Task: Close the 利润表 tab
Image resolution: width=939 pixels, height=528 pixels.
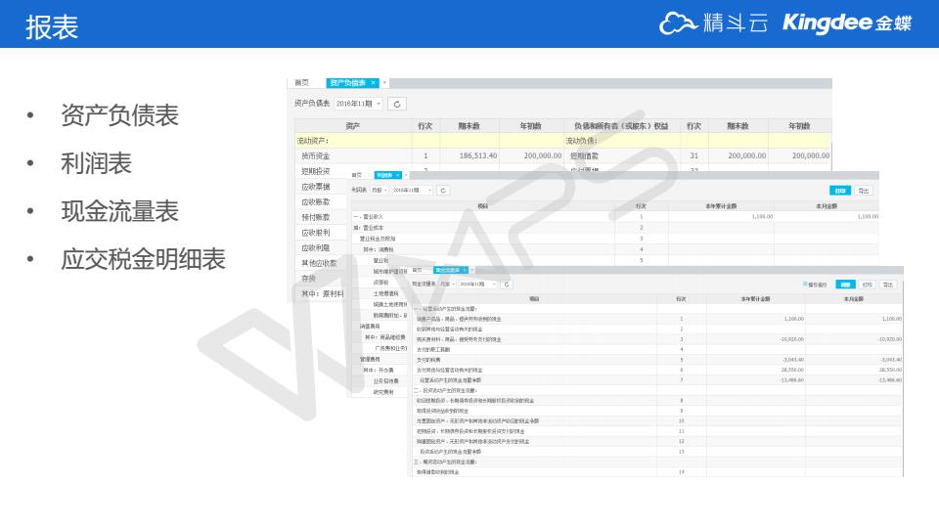Action: click(396, 175)
